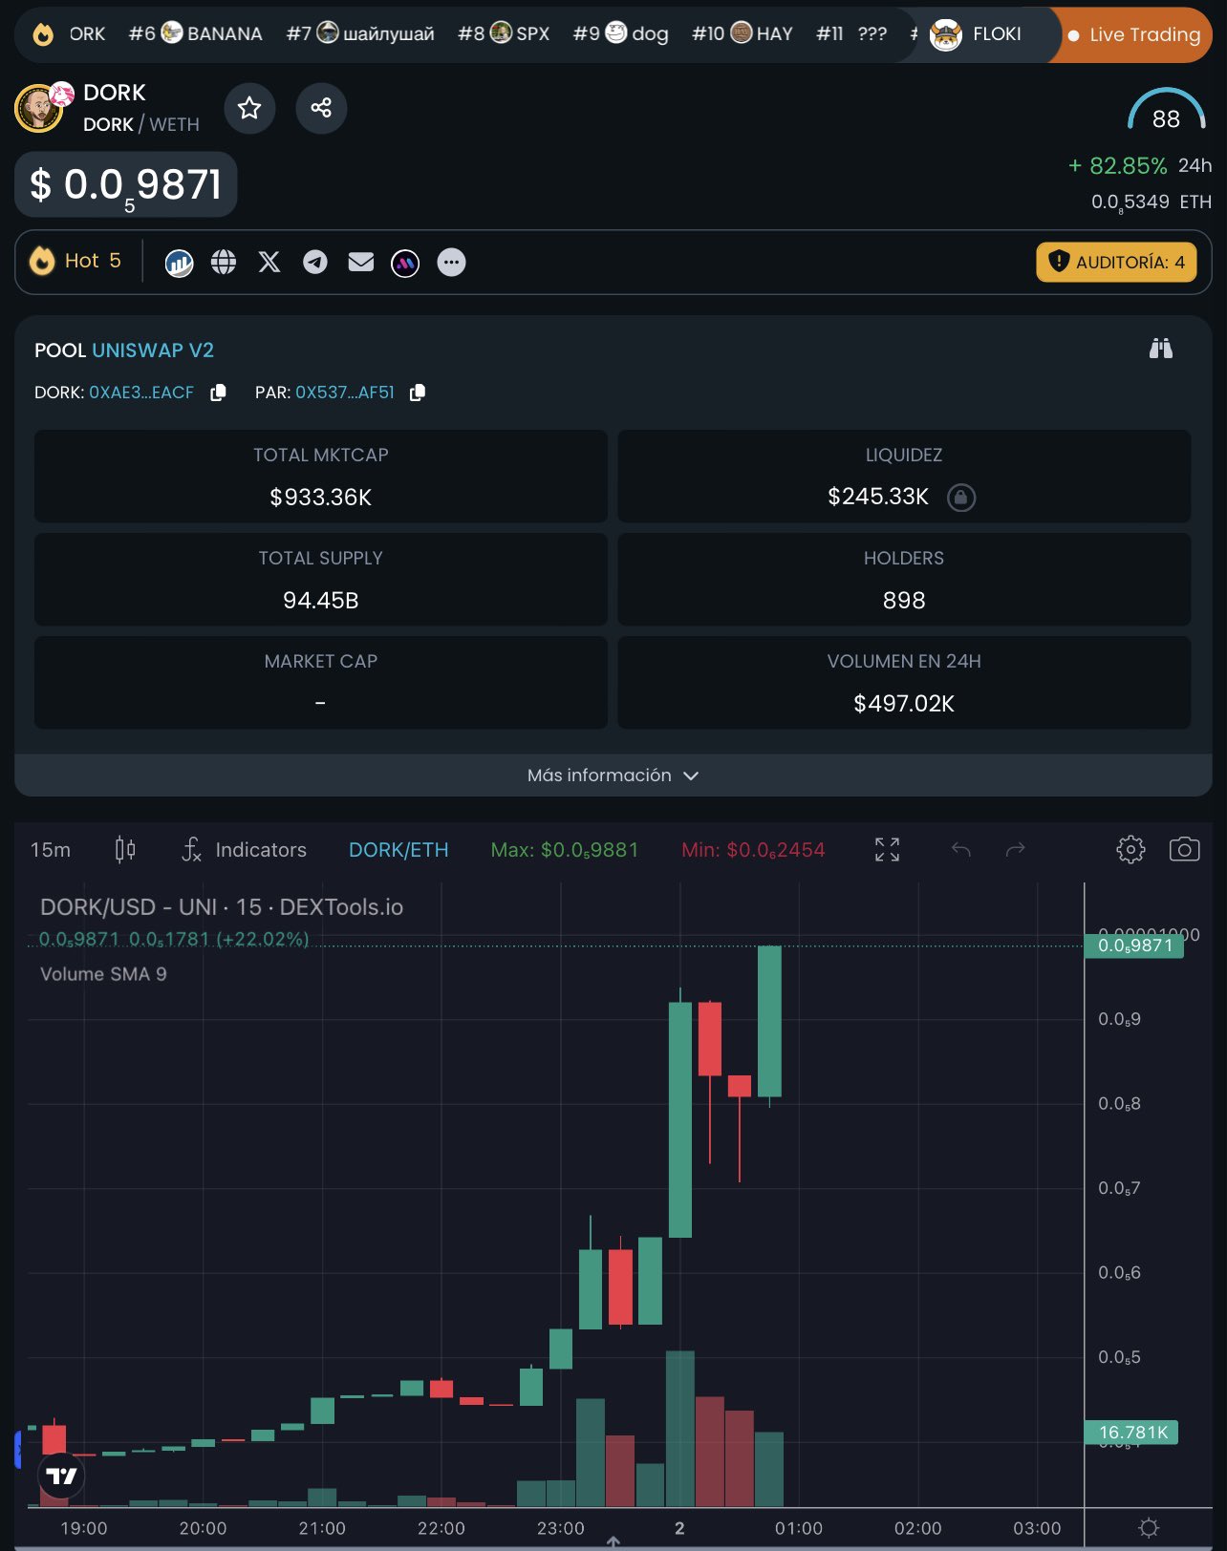
Task: Click the Volume SMA 9 indicator label
Action: (103, 974)
